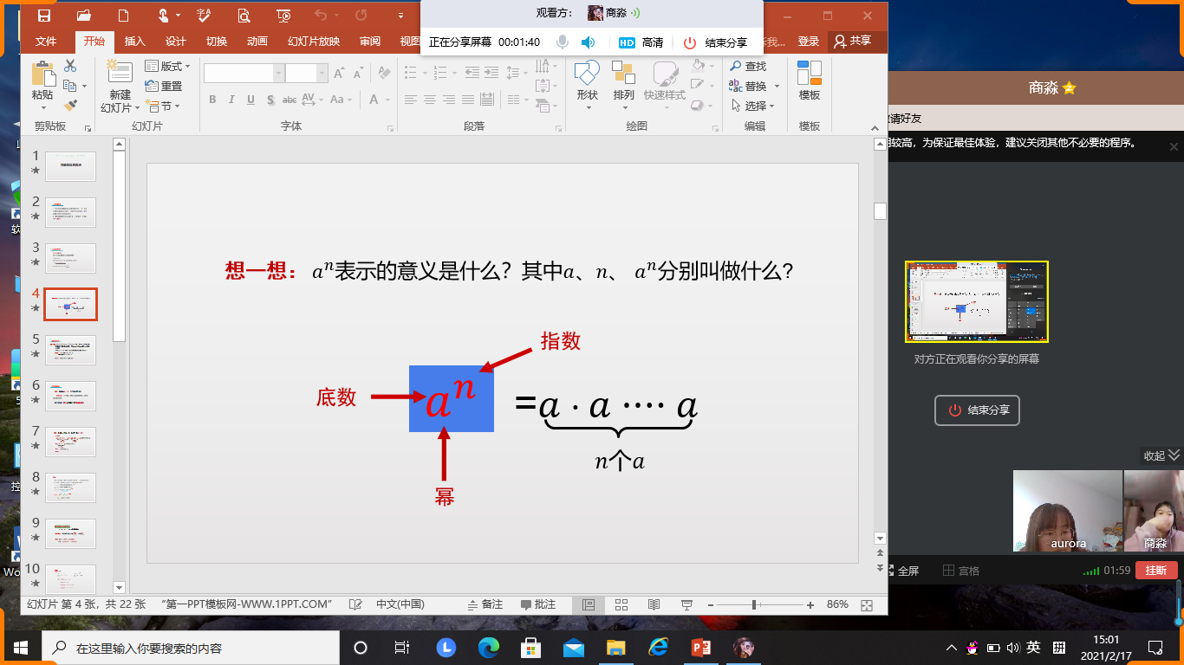Image resolution: width=1184 pixels, height=665 pixels.
Task: Open Reading View from status bar
Action: pos(654,604)
